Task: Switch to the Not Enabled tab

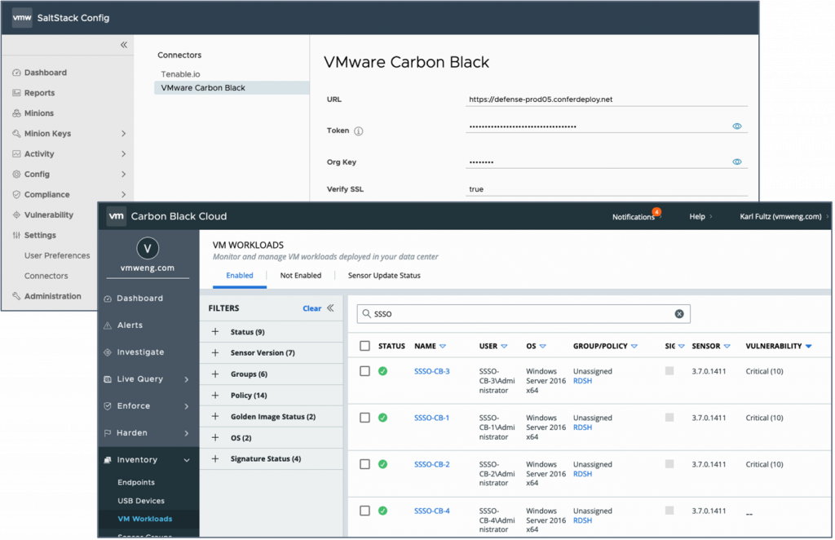Action: coord(300,276)
